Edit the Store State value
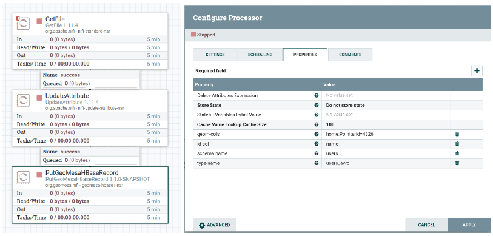The height and width of the screenshot is (236, 493). pyautogui.click(x=386, y=105)
